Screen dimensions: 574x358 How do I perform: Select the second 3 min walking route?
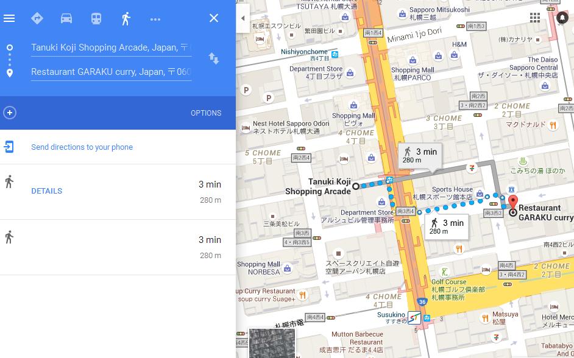click(118, 247)
